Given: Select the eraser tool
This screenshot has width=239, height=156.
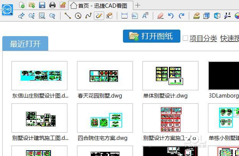Looking at the screenshot, I should tap(160, 16).
